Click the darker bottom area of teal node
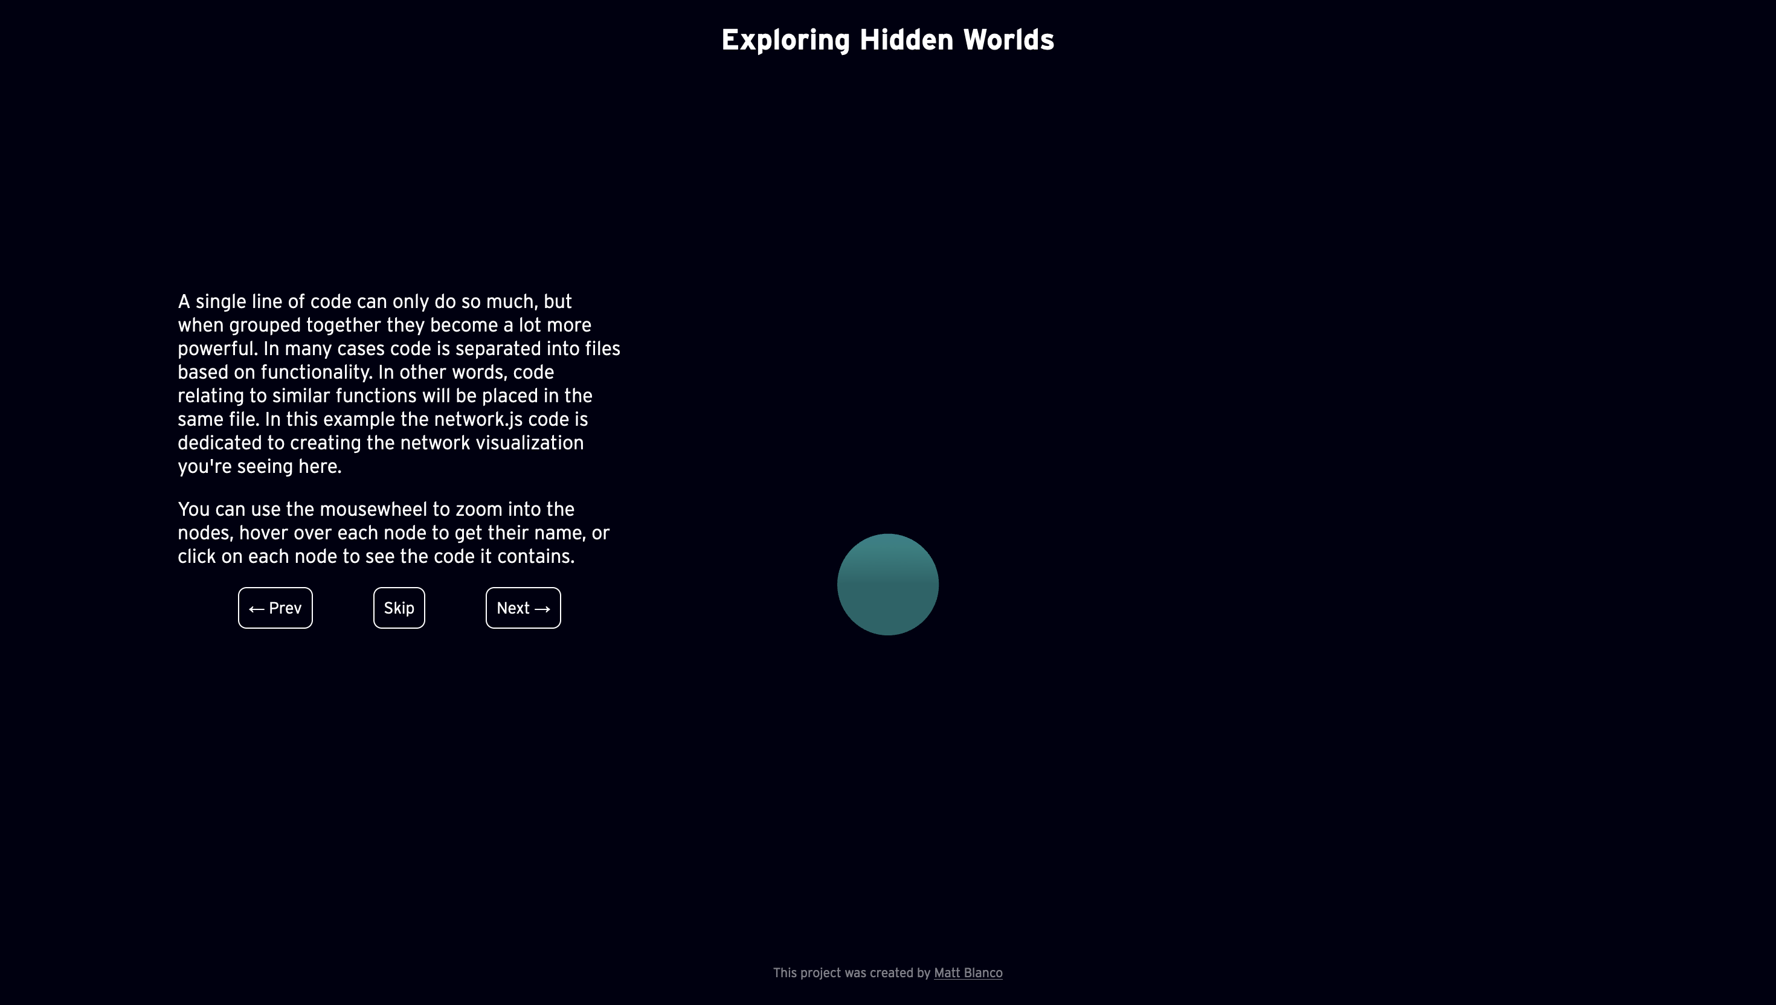The width and height of the screenshot is (1776, 1005). point(887,615)
